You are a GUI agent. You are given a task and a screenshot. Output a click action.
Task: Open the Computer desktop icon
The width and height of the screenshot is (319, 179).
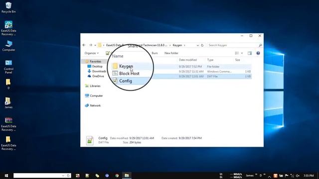tap(8, 46)
